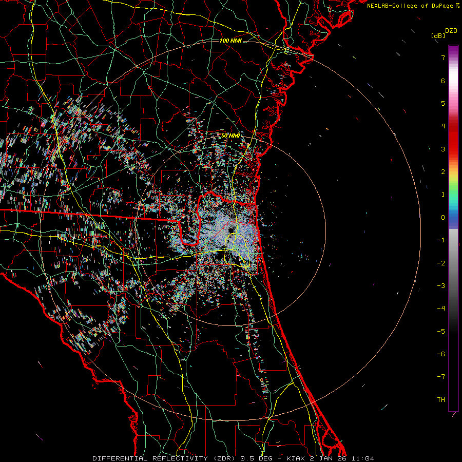Click the 4 value on the color scale
Viewport: 462px width, 462px height.
pos(443,126)
